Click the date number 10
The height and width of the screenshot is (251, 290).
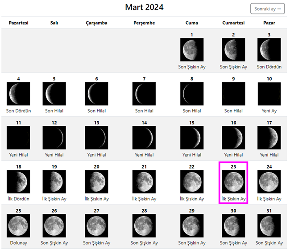click(269, 79)
